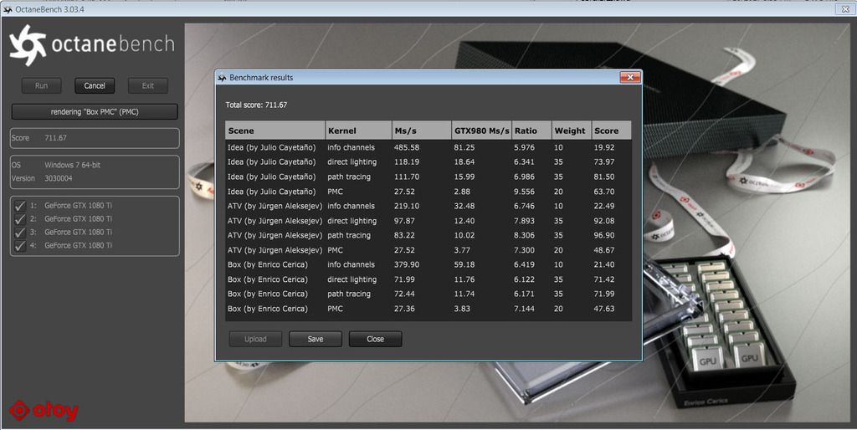Viewport: 857px width, 430px height.
Task: Click ratio value 9.556
Action: click(x=524, y=192)
